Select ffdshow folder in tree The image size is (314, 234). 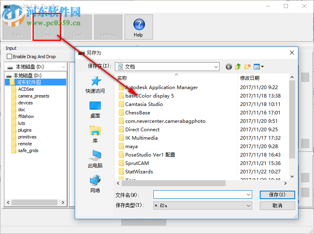26,116
